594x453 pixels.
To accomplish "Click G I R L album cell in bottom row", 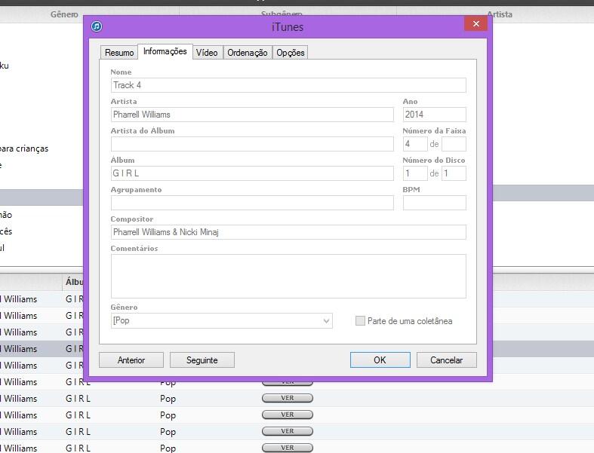I will (x=78, y=448).
